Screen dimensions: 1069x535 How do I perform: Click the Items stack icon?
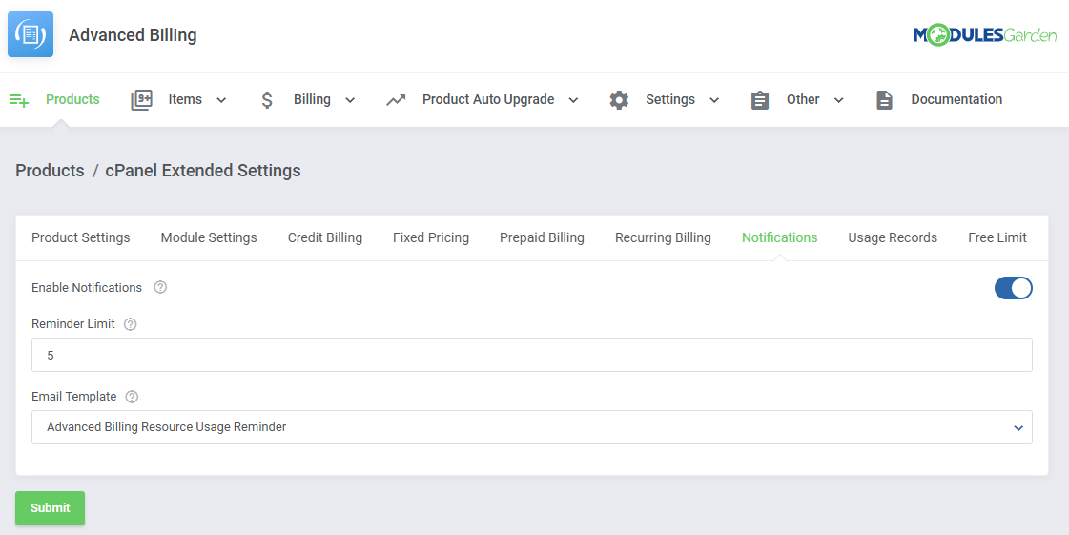coord(141,100)
